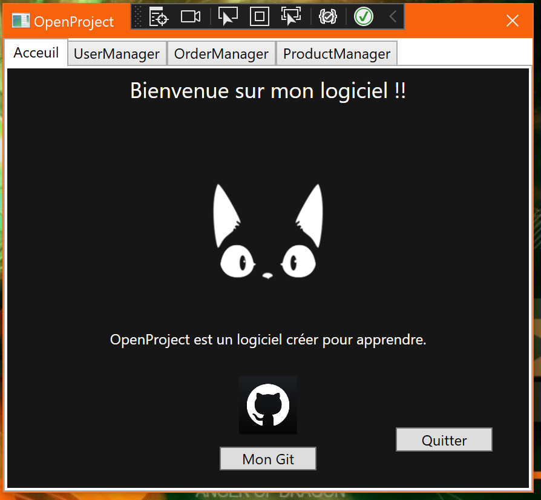Grab the dotted toolbar drag handle
Image resolution: width=541 pixels, height=500 pixels.
point(137,16)
